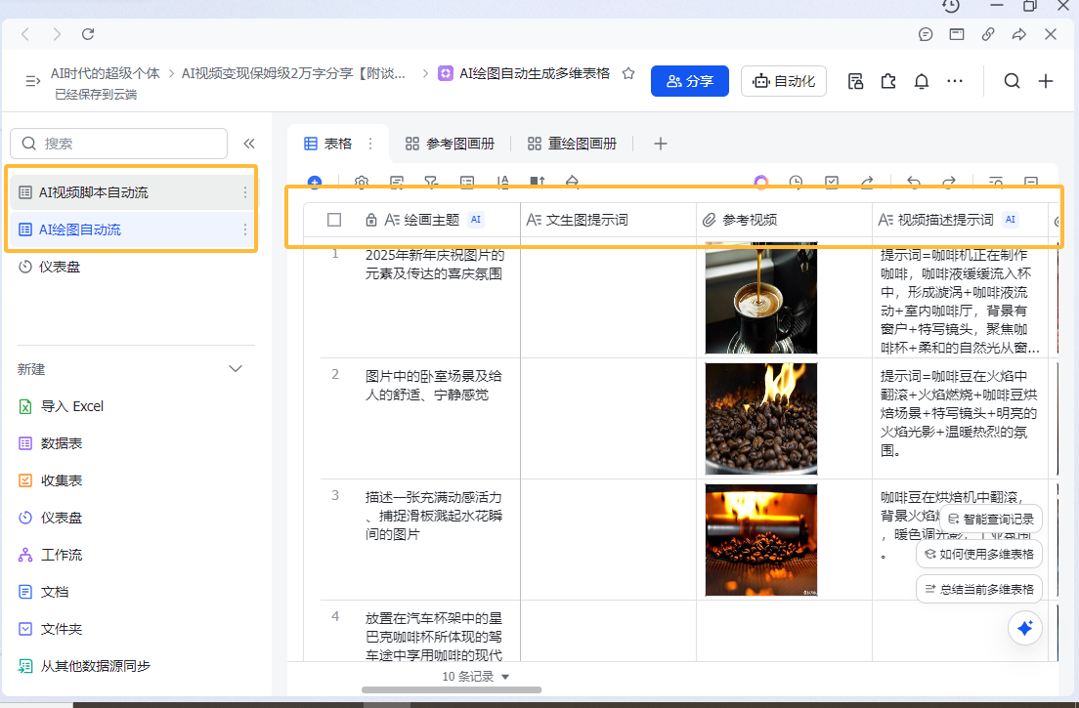The image size is (1079, 708).
Task: Click the AI badge on 绘画主题 column
Action: click(x=476, y=220)
